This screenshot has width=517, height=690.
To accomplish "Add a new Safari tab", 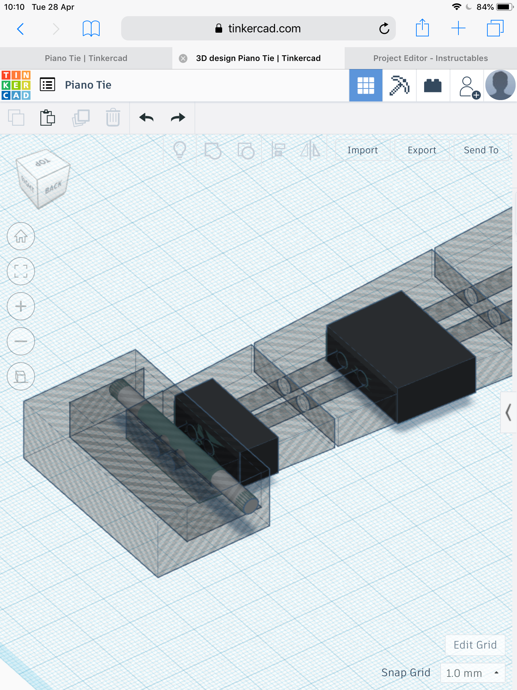I will point(458,28).
